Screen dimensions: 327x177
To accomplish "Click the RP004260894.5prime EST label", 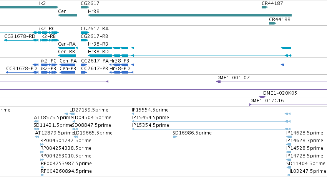I will (66, 171).
